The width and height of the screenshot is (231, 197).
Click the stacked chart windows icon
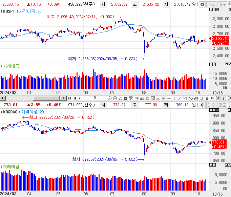[x=196, y=98]
